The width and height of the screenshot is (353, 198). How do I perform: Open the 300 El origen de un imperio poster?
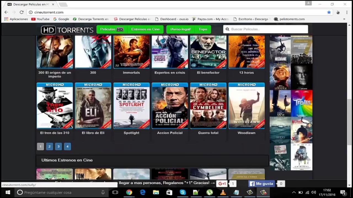coord(55,52)
